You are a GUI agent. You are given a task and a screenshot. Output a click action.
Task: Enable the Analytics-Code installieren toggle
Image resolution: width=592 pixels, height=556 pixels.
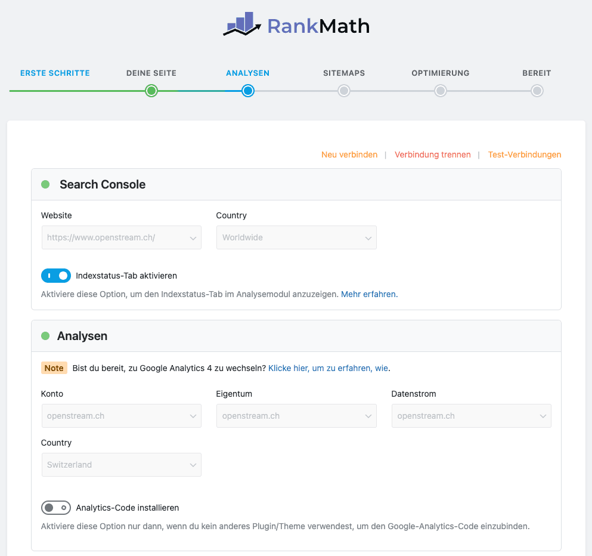pos(56,508)
